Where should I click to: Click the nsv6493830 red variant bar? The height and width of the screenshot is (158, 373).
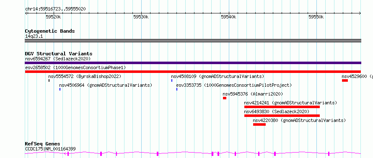point(282,116)
